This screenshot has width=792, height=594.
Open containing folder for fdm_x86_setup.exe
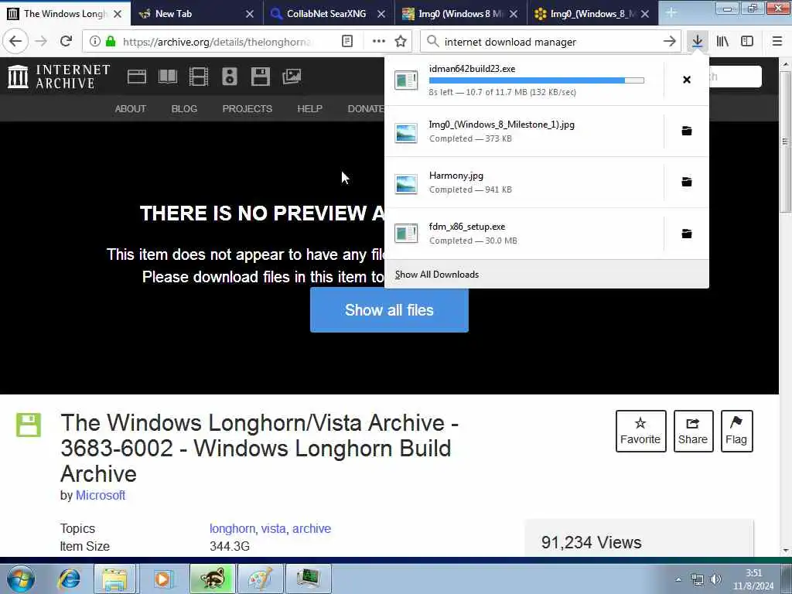(687, 234)
